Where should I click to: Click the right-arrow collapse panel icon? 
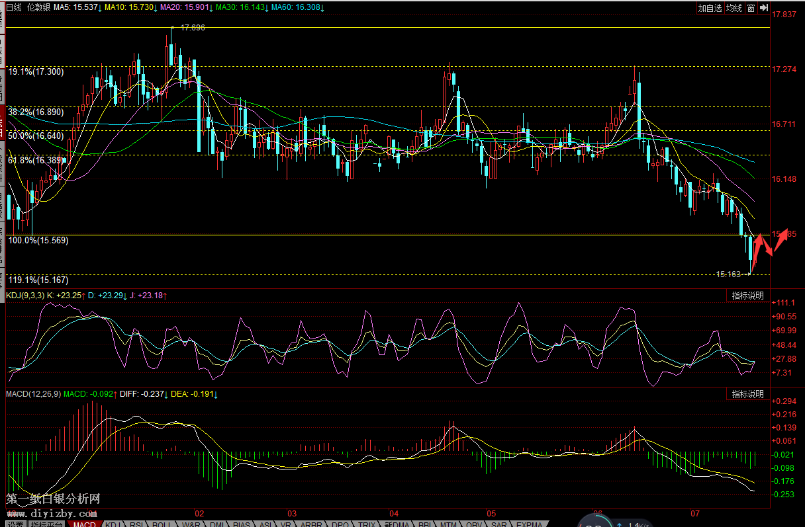(764, 8)
